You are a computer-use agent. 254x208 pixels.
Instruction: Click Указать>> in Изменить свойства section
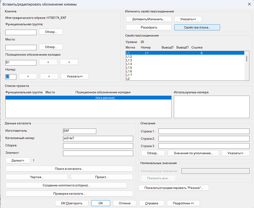(188, 19)
